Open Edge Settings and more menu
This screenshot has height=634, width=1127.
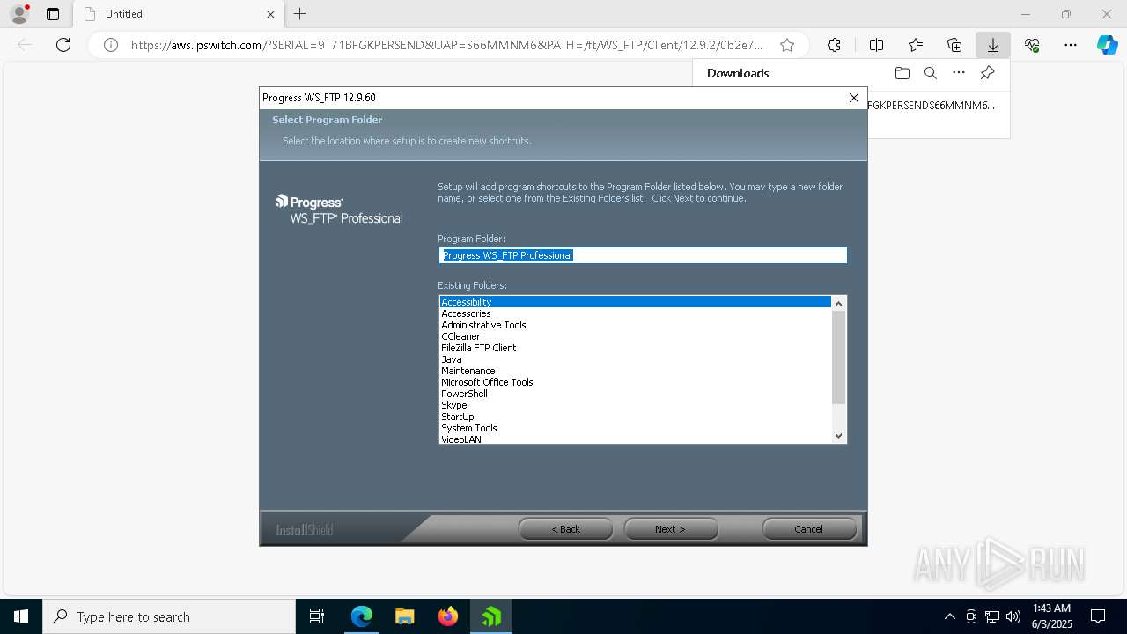[1071, 45]
